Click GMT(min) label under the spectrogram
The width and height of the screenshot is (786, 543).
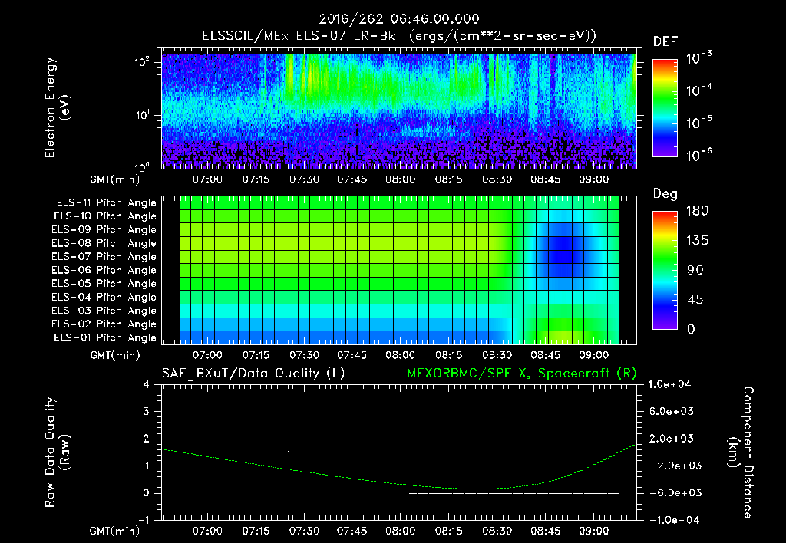click(115, 179)
